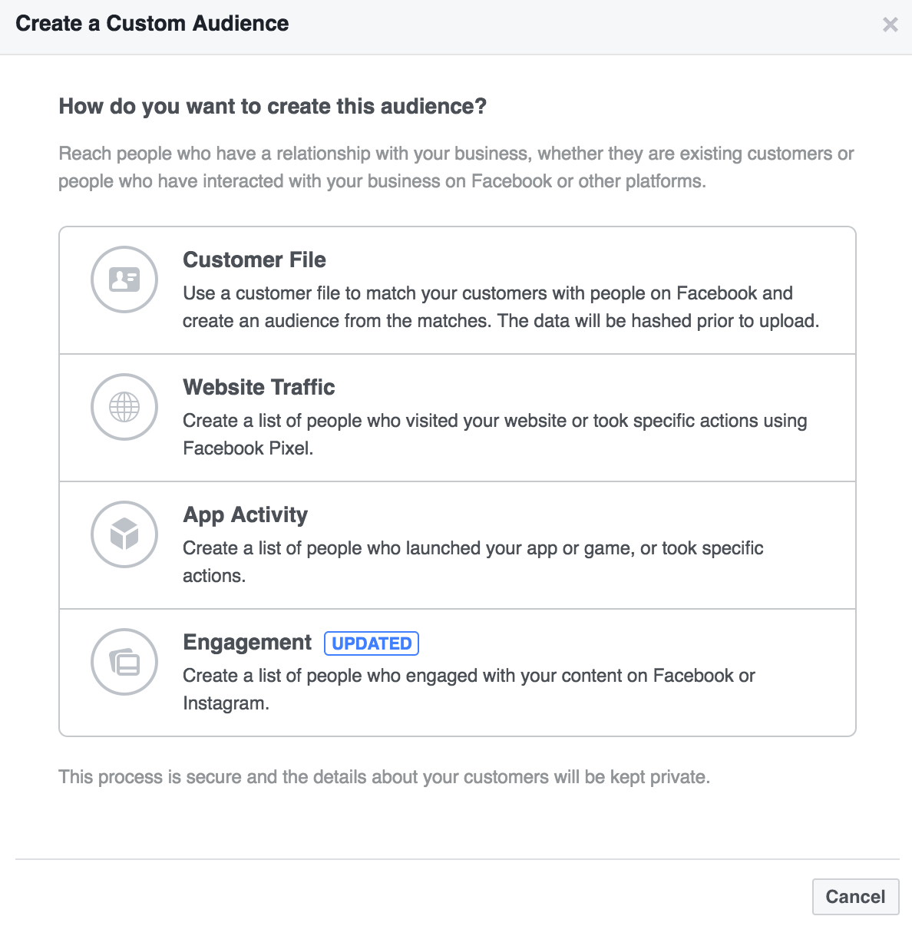Open the Engagement option heading

(x=247, y=643)
